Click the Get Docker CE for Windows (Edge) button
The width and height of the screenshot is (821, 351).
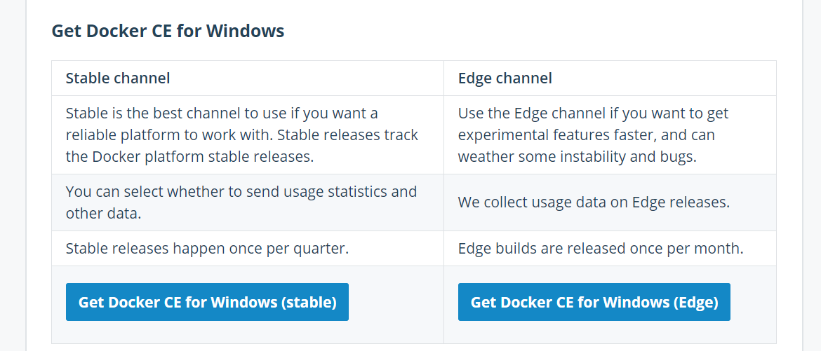[x=594, y=302]
